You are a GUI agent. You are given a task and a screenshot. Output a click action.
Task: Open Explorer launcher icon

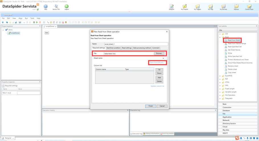236,7
